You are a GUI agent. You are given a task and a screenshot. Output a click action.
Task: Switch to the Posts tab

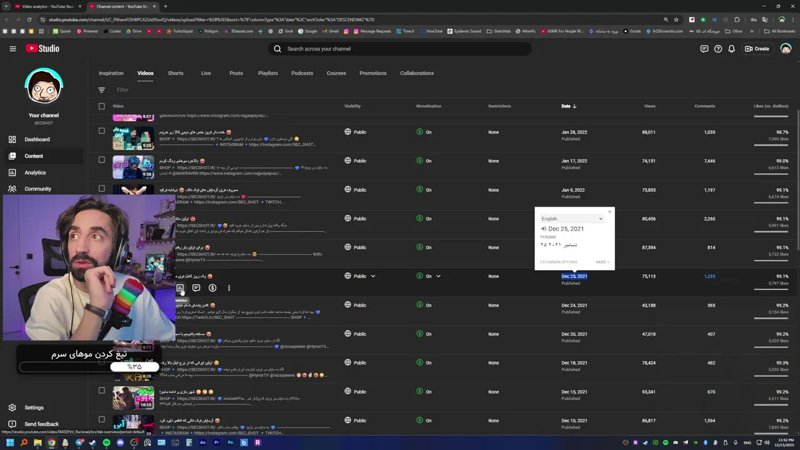pyautogui.click(x=236, y=73)
